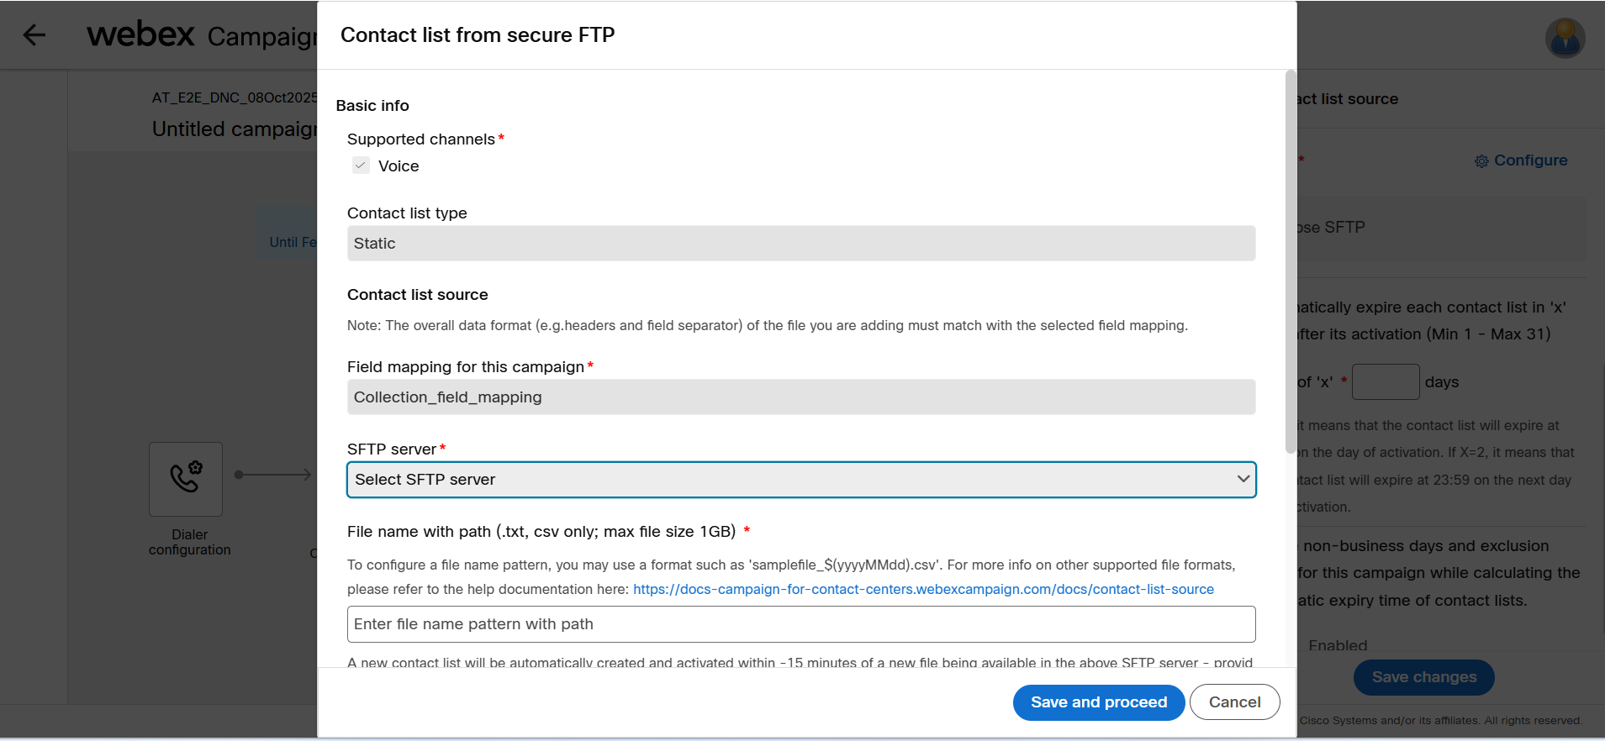Toggle the Voice channel checkbox

point(361,166)
